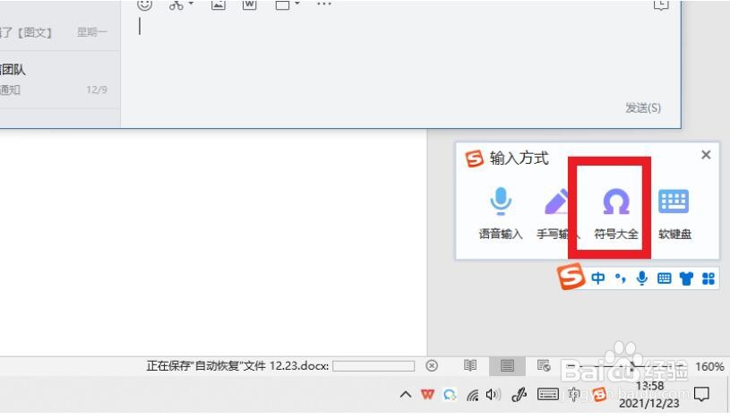The height and width of the screenshot is (419, 730).
Task: Open the screenshot scissors tool in chat
Action: (176, 4)
